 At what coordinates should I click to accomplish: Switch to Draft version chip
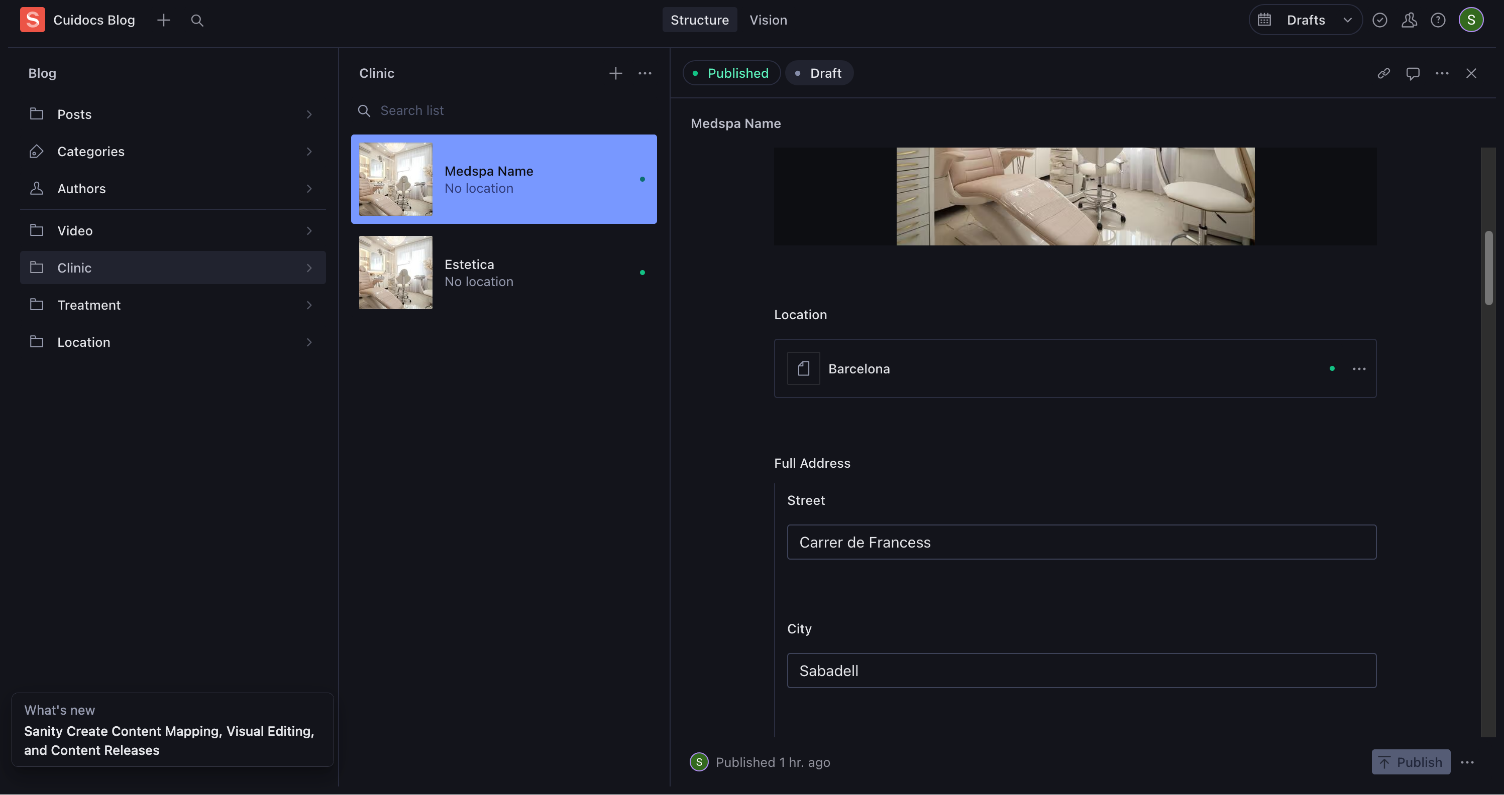(819, 73)
